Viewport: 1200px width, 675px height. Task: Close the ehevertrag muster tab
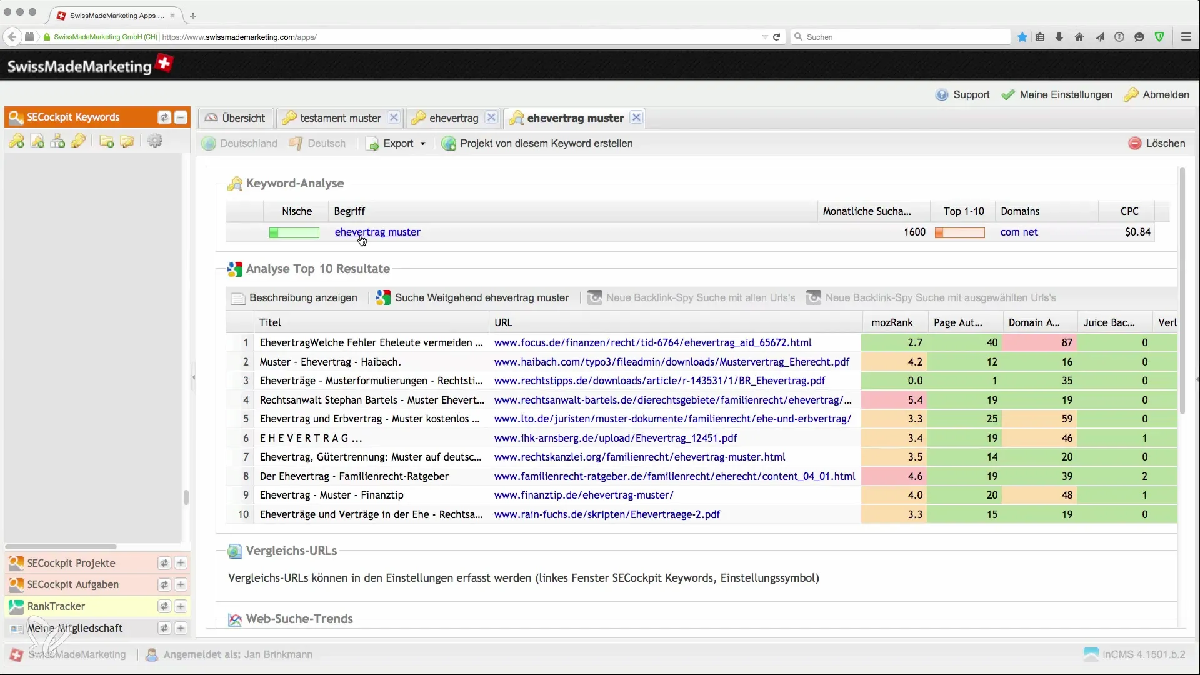pyautogui.click(x=636, y=117)
